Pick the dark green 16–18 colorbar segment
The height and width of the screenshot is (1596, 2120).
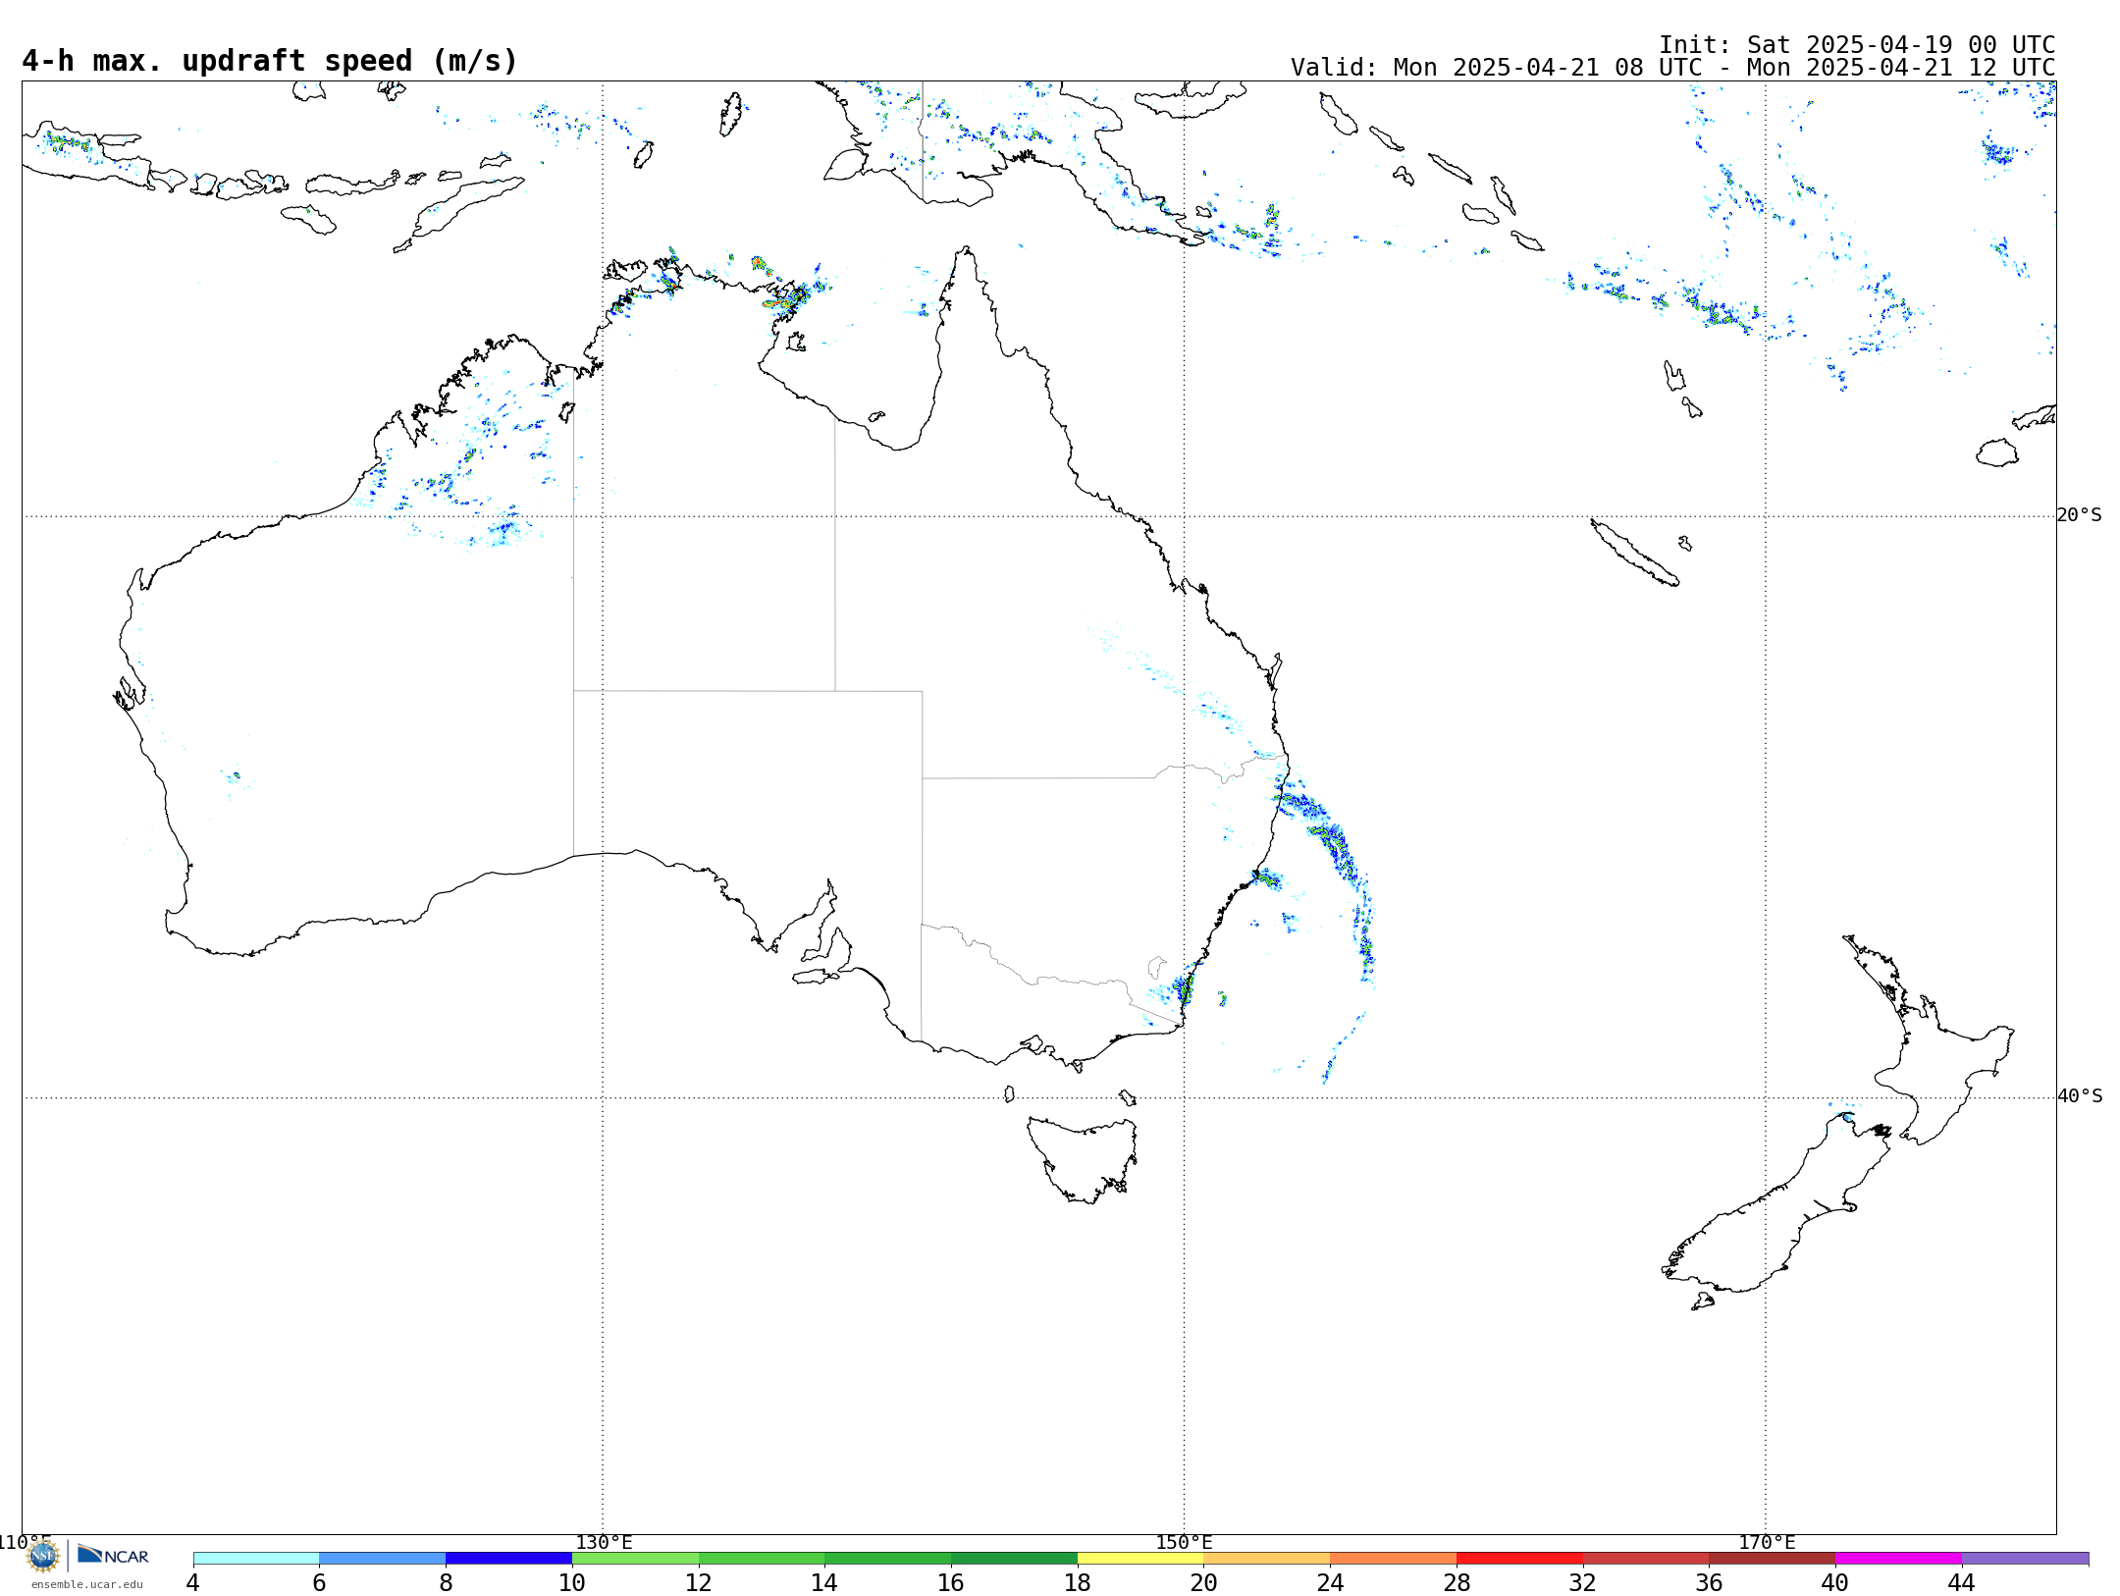(x=1015, y=1559)
